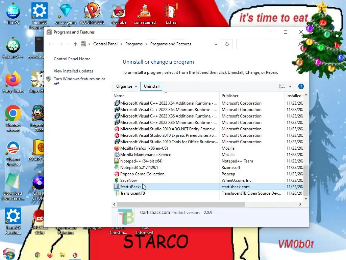Click scroll right arrow of list
This screenshot has height=260, width=346.
point(300,204)
